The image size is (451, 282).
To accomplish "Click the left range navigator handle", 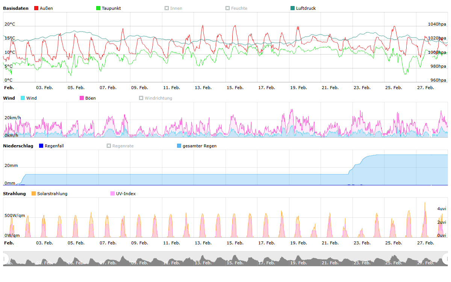I will [x=5, y=259].
